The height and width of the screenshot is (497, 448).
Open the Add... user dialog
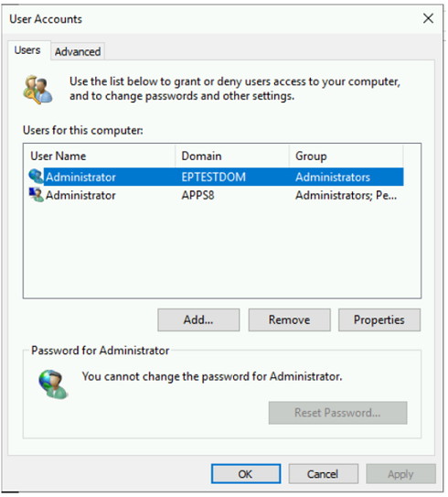(198, 319)
